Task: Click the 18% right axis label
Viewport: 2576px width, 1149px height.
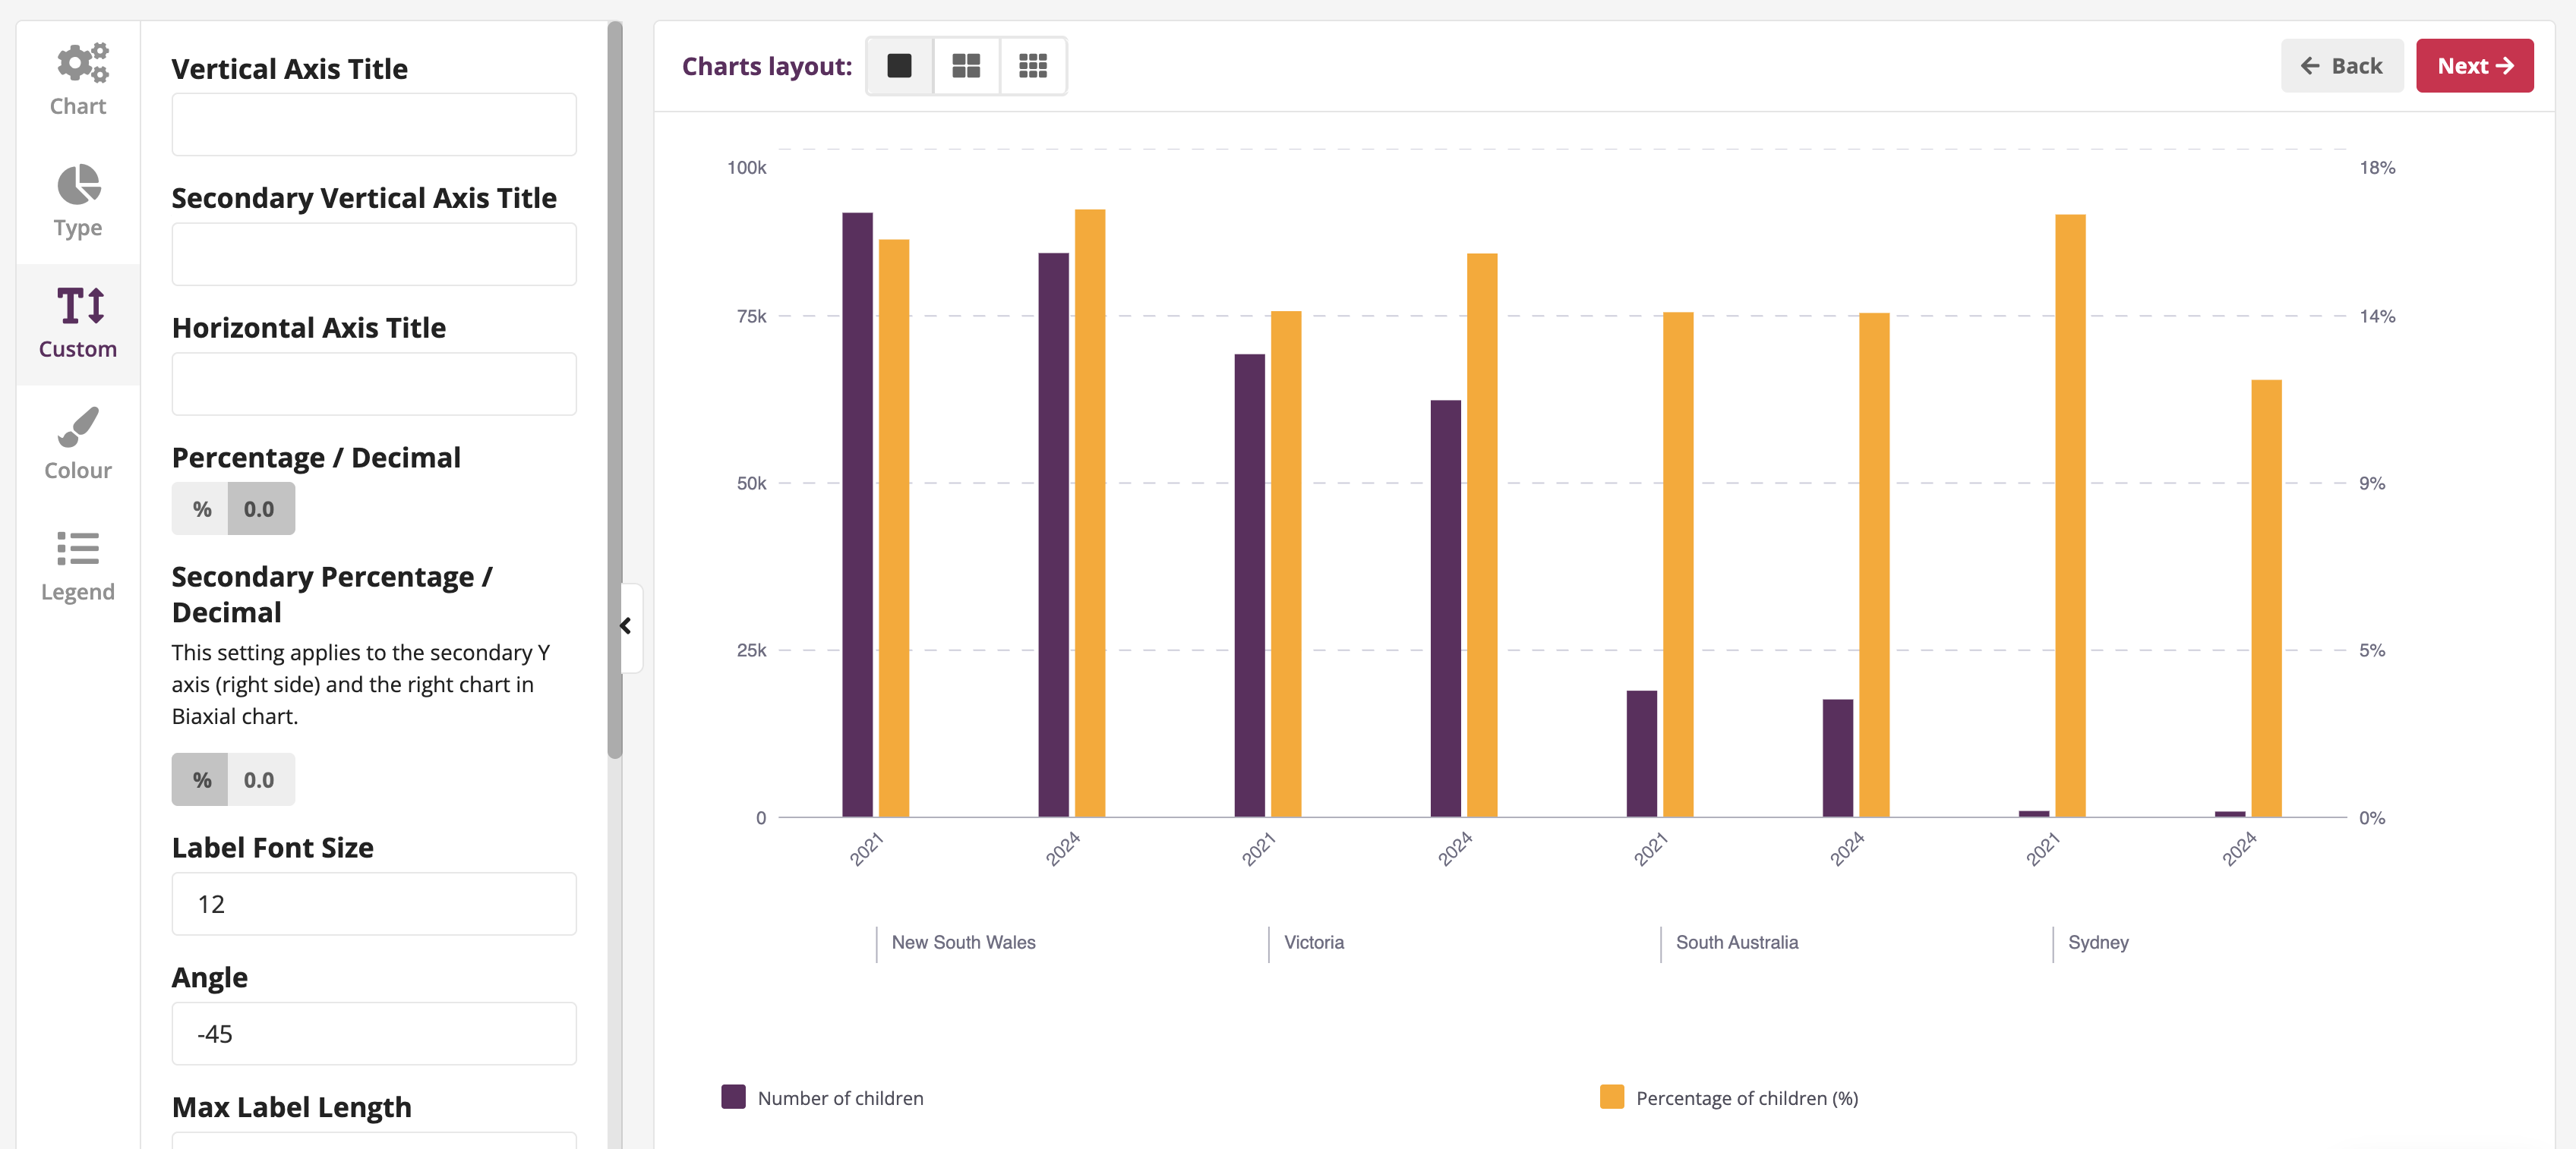Action: point(2376,168)
